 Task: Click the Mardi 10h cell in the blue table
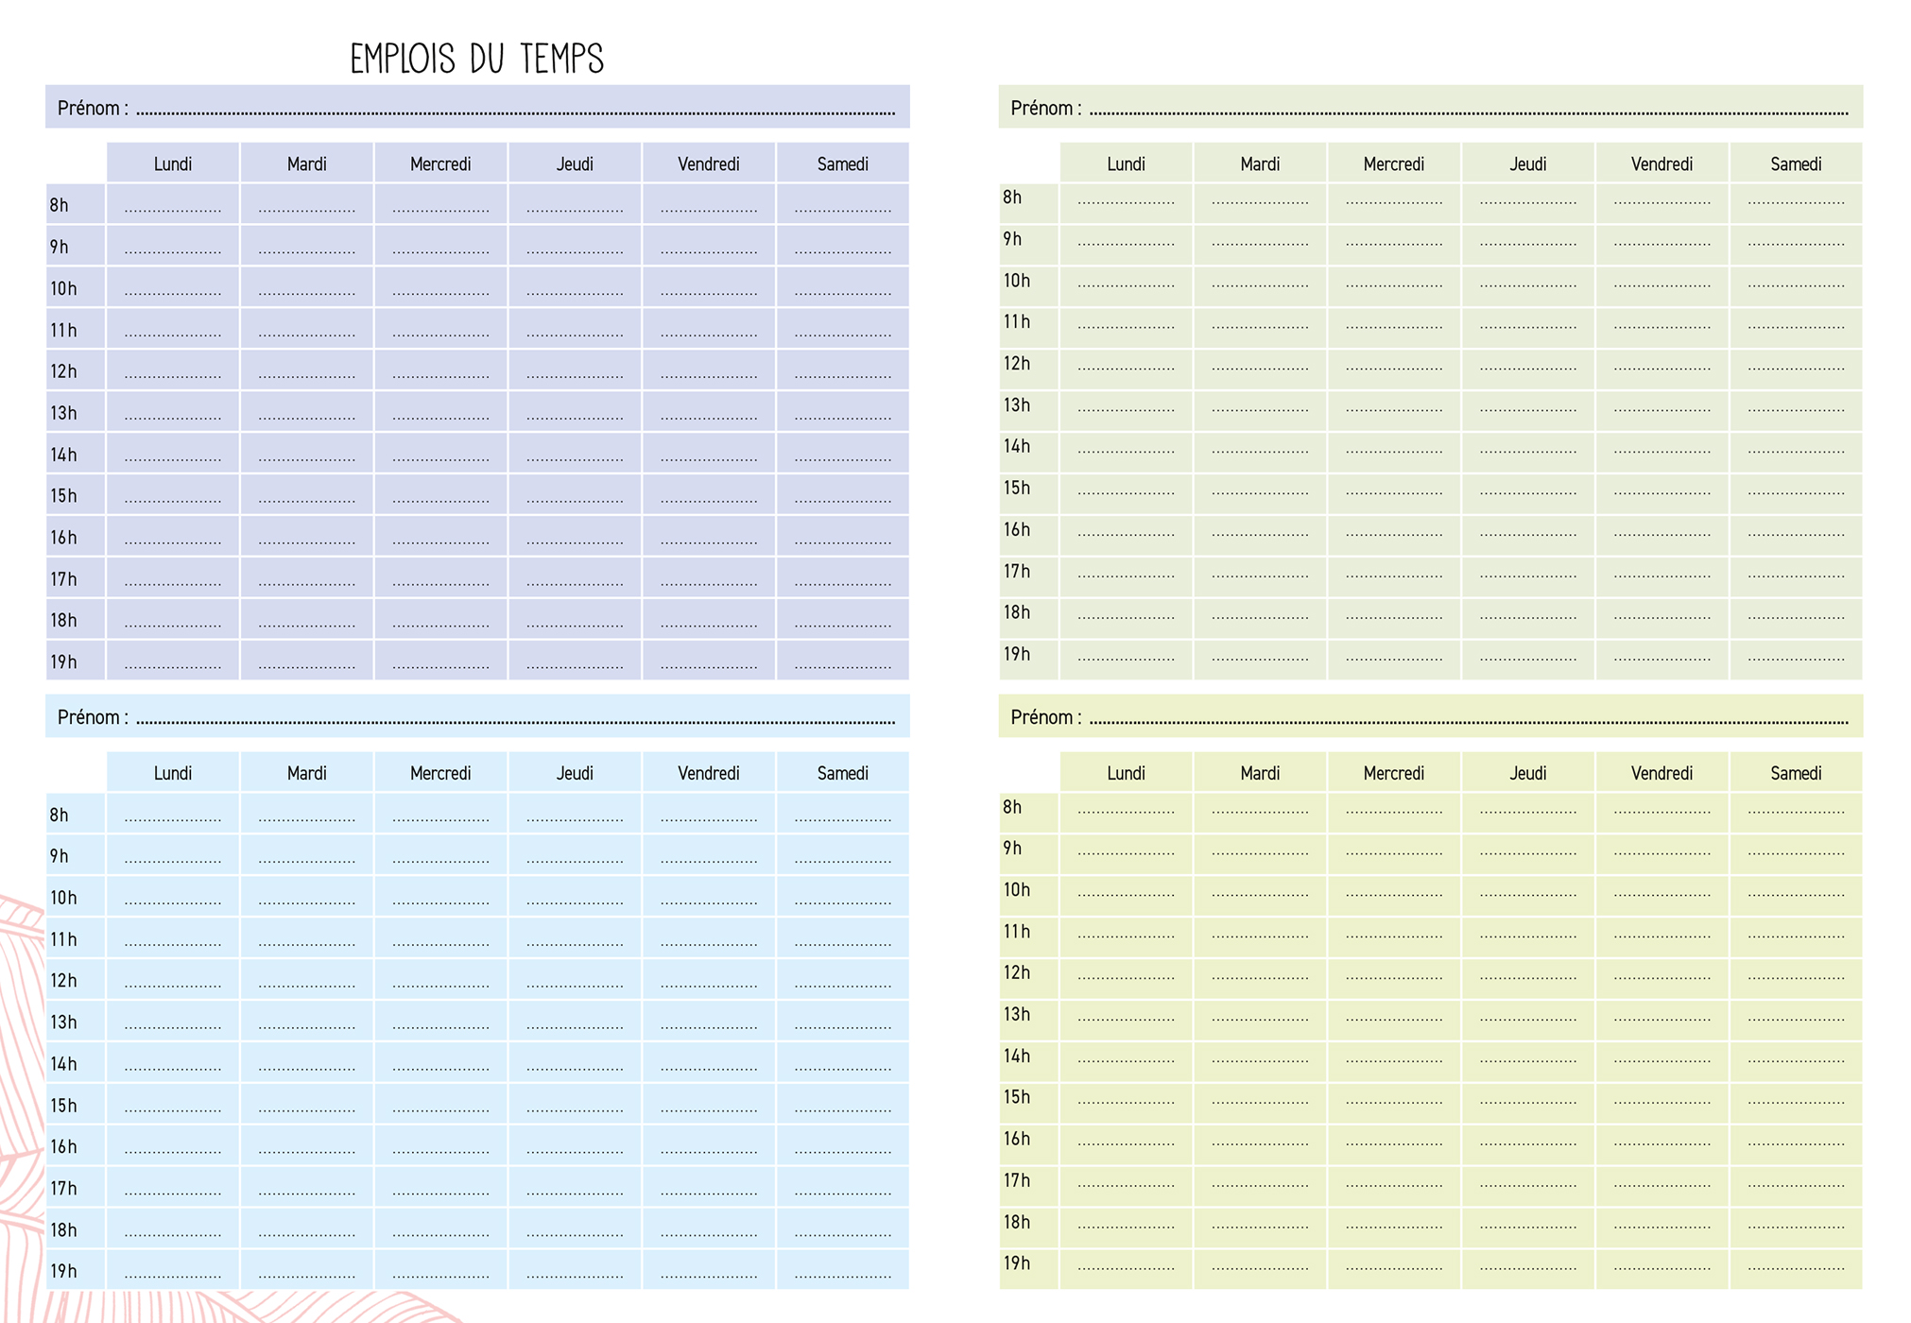307,898
